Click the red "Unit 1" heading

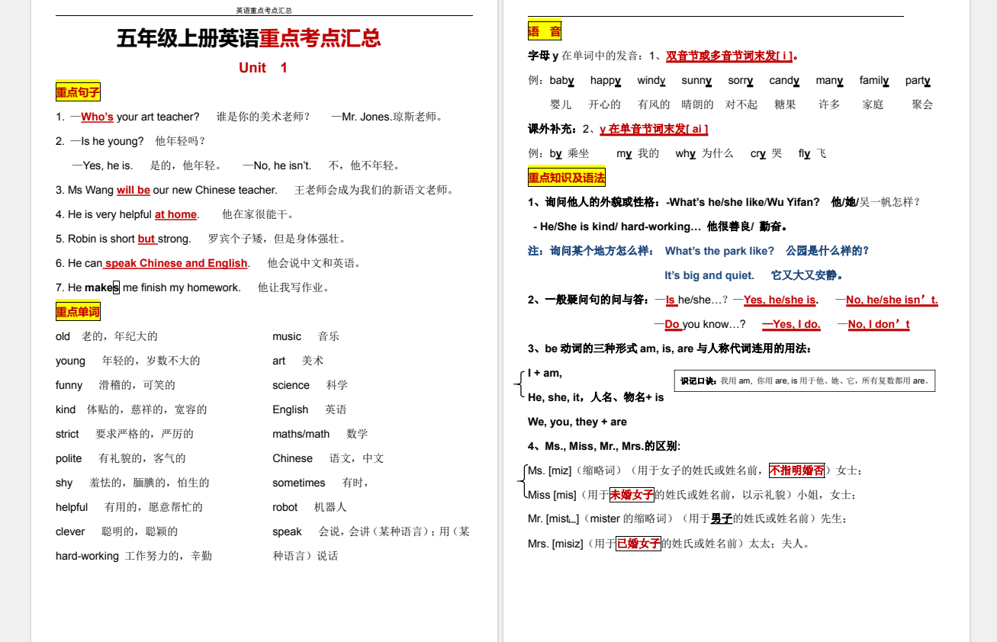click(263, 68)
